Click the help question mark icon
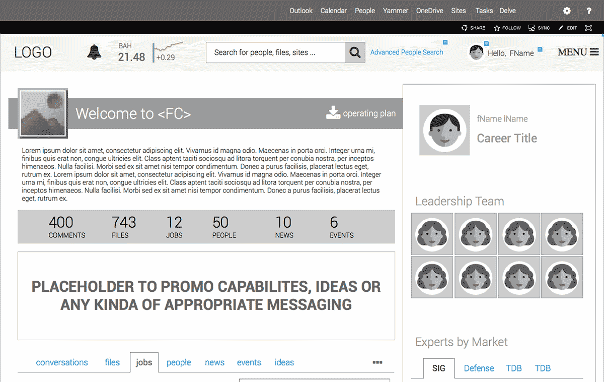Screen dimensions: 604x382 [x=588, y=11]
